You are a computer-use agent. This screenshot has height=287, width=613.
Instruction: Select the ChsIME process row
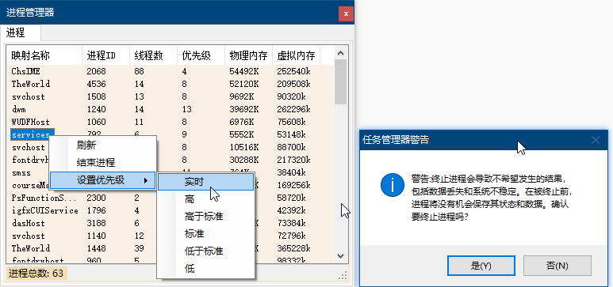coord(170,71)
